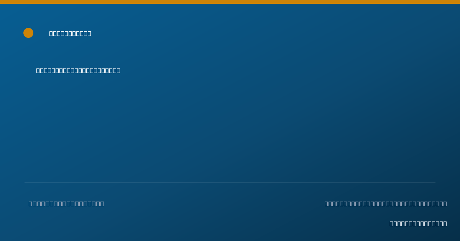
Task: Select the white title text beside the orange circle
Action: tap(70, 33)
